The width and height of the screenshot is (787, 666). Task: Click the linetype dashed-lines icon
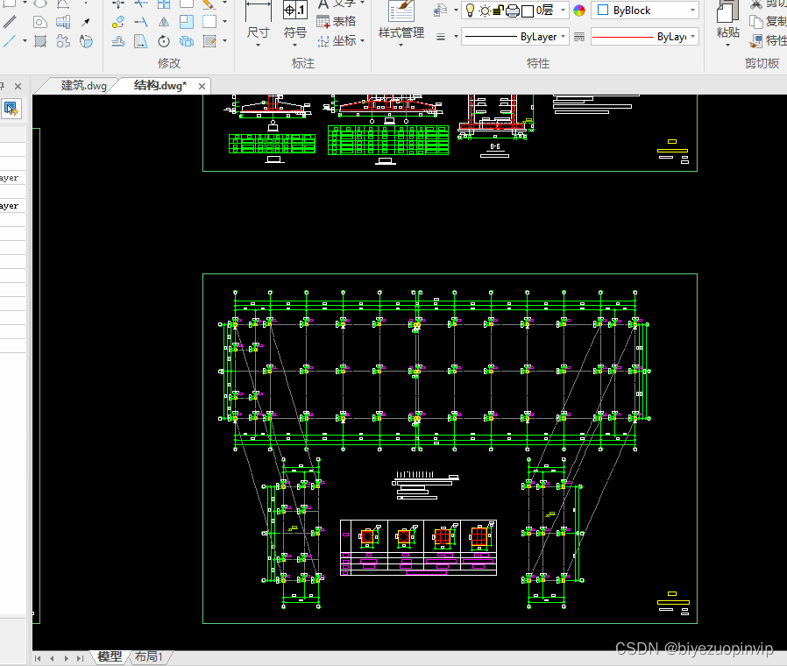[579, 37]
